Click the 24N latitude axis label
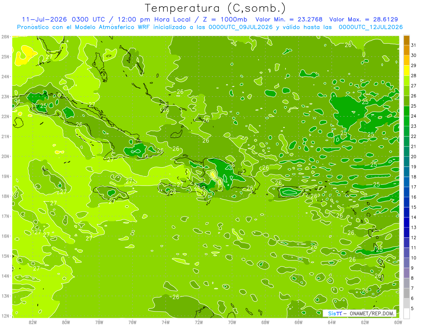 (5, 77)
